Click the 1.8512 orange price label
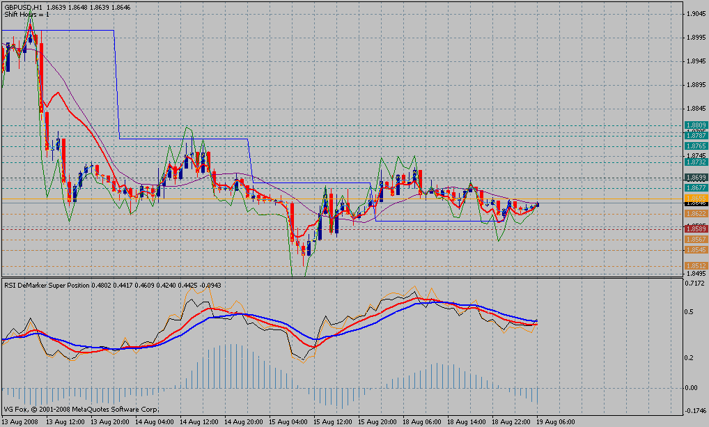The height and width of the screenshot is (427, 709). 696,265
